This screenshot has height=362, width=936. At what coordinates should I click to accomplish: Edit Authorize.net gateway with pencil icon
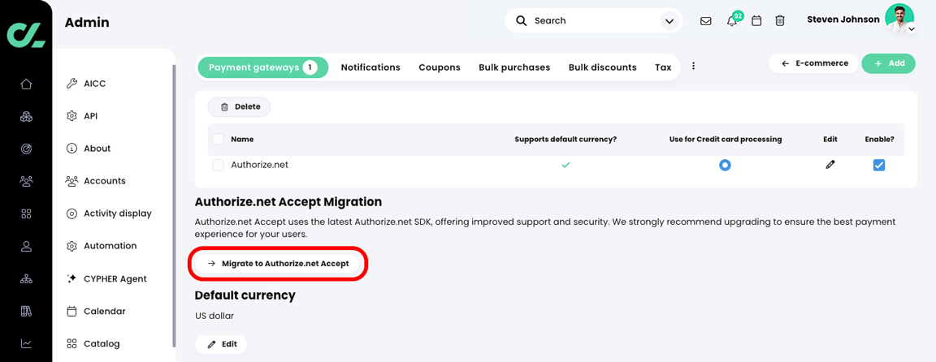[830, 165]
